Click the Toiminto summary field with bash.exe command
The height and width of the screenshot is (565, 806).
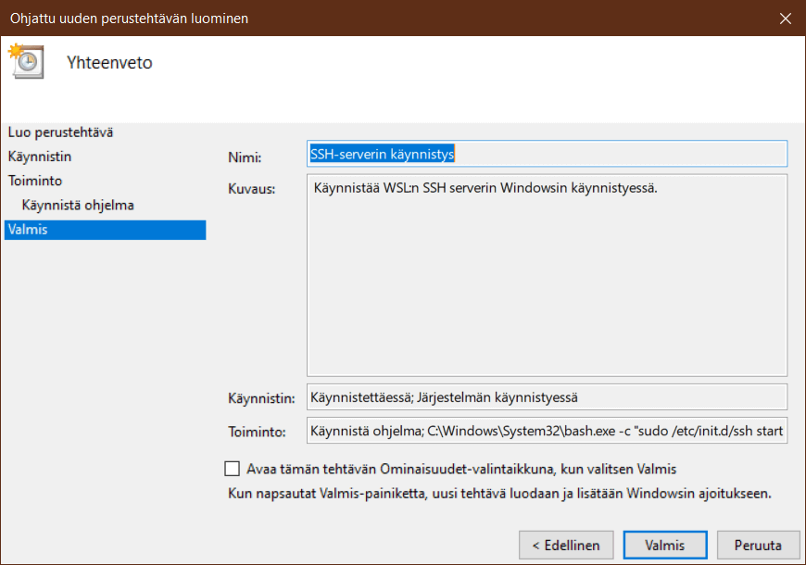(x=547, y=431)
